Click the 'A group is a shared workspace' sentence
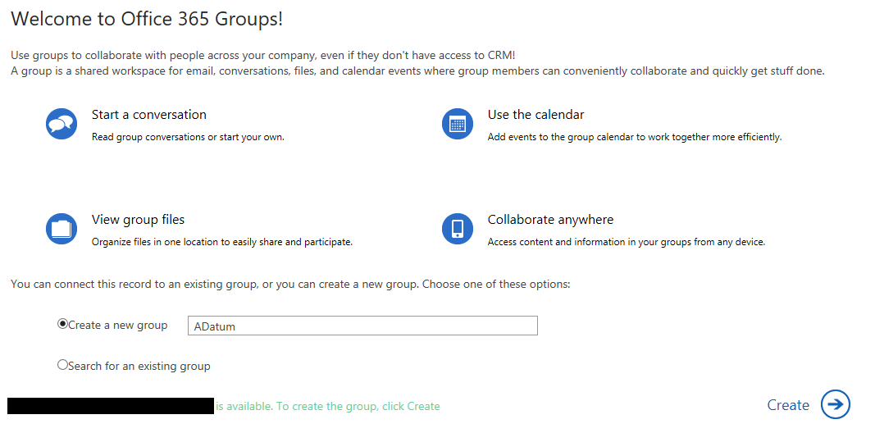Screen dimensions: 875x433 pos(417,71)
